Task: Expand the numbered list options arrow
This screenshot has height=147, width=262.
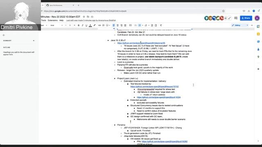Action: [x=149, y=25]
